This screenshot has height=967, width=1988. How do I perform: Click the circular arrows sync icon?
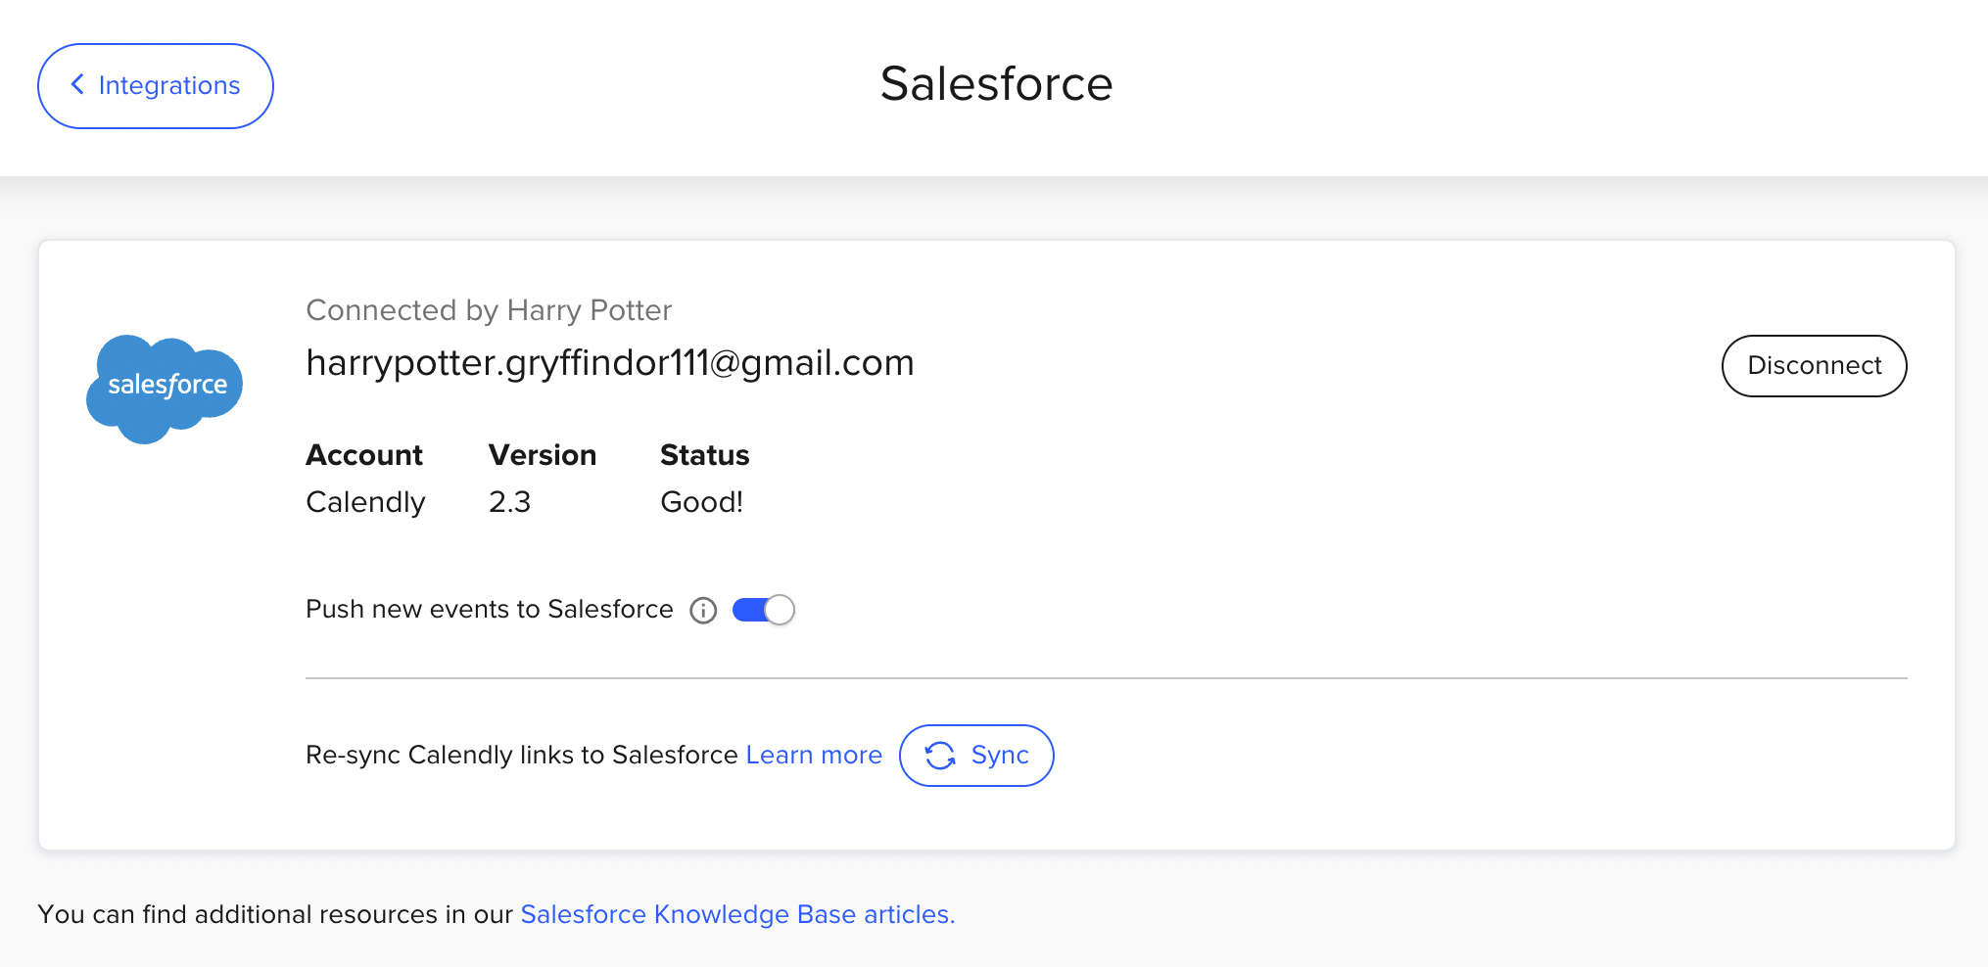940,756
